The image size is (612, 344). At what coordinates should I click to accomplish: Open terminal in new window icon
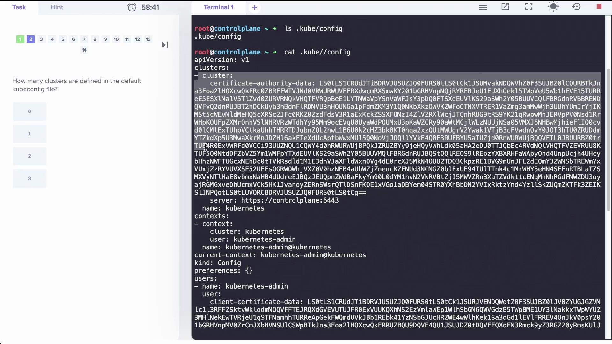tap(506, 7)
